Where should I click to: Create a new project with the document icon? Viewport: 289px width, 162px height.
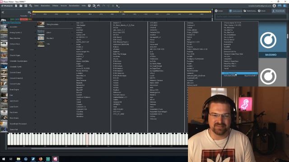[16, 6]
